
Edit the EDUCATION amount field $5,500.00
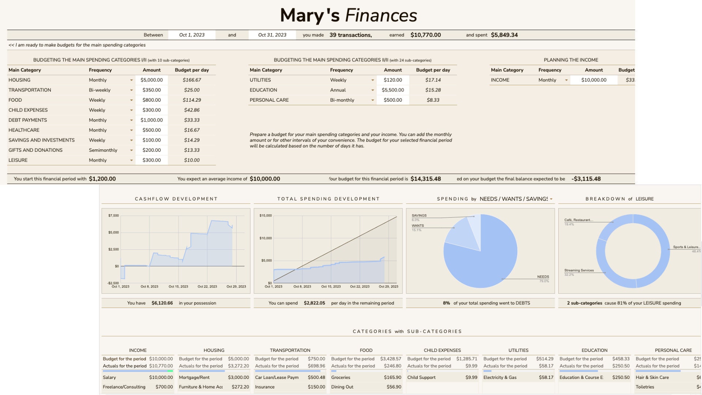tap(392, 90)
